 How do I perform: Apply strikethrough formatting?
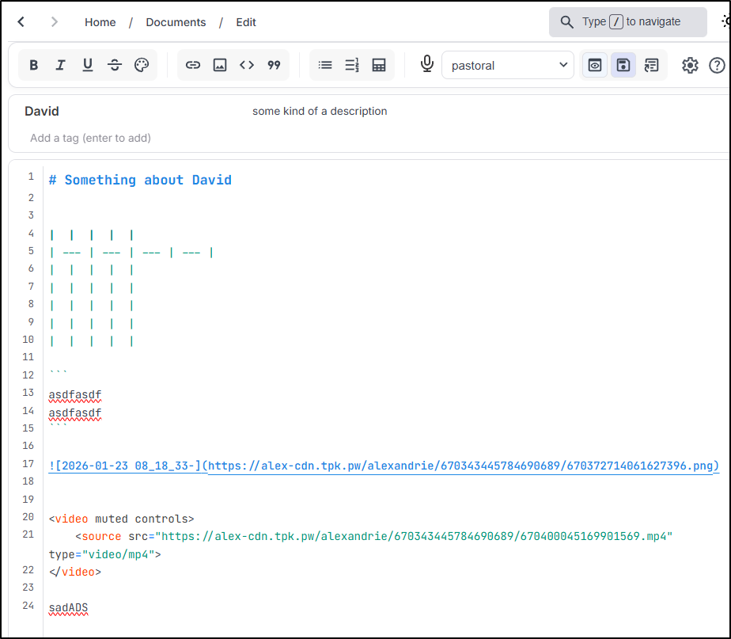pyautogui.click(x=115, y=65)
